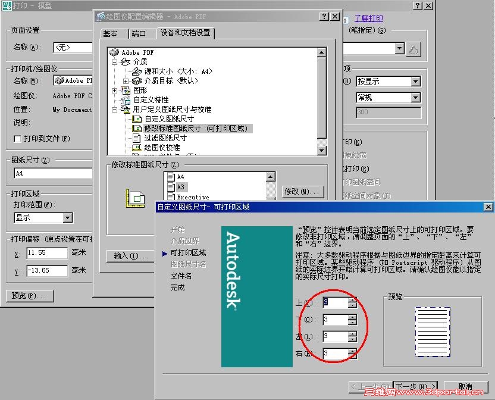Click the 下 bottom margin spinner arrows

click(x=352, y=320)
